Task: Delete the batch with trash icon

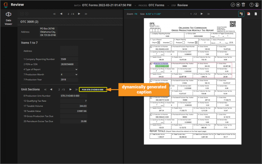Action: pos(243,5)
